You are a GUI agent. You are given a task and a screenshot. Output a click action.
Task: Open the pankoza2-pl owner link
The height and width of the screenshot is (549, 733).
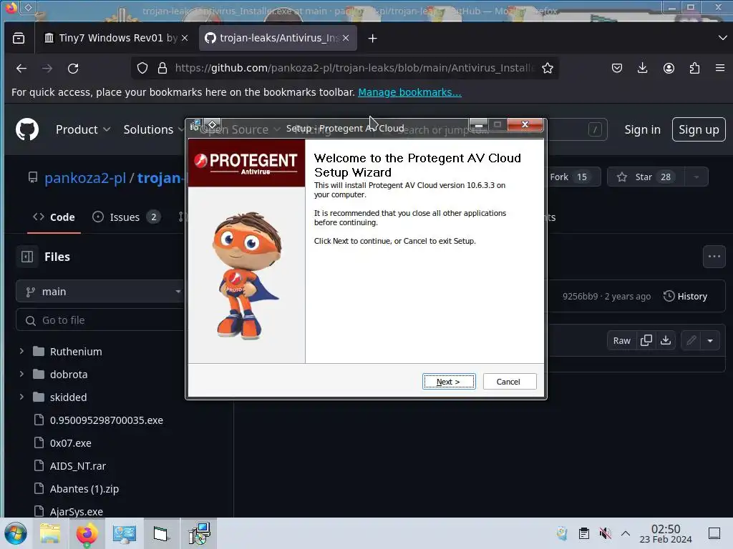(85, 177)
